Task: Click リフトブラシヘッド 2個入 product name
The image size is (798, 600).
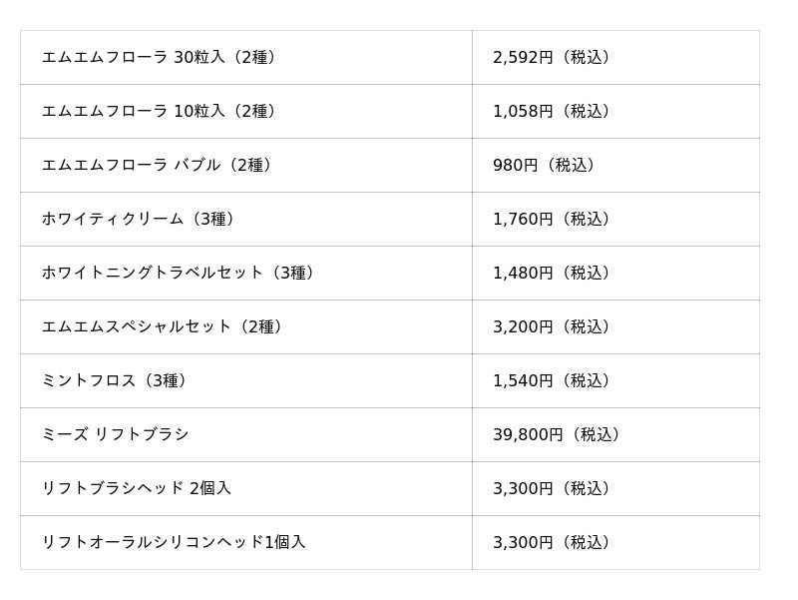Action: [137, 489]
